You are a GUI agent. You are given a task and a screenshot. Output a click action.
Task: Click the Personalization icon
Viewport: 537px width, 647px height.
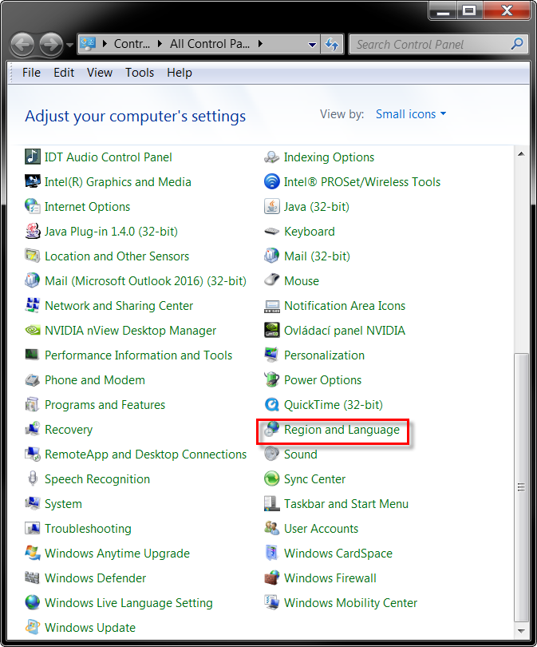click(271, 355)
